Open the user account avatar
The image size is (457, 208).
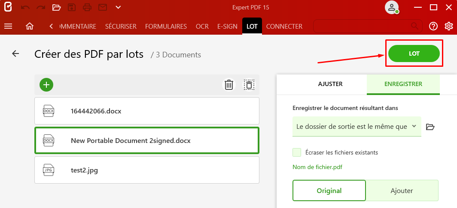click(391, 8)
